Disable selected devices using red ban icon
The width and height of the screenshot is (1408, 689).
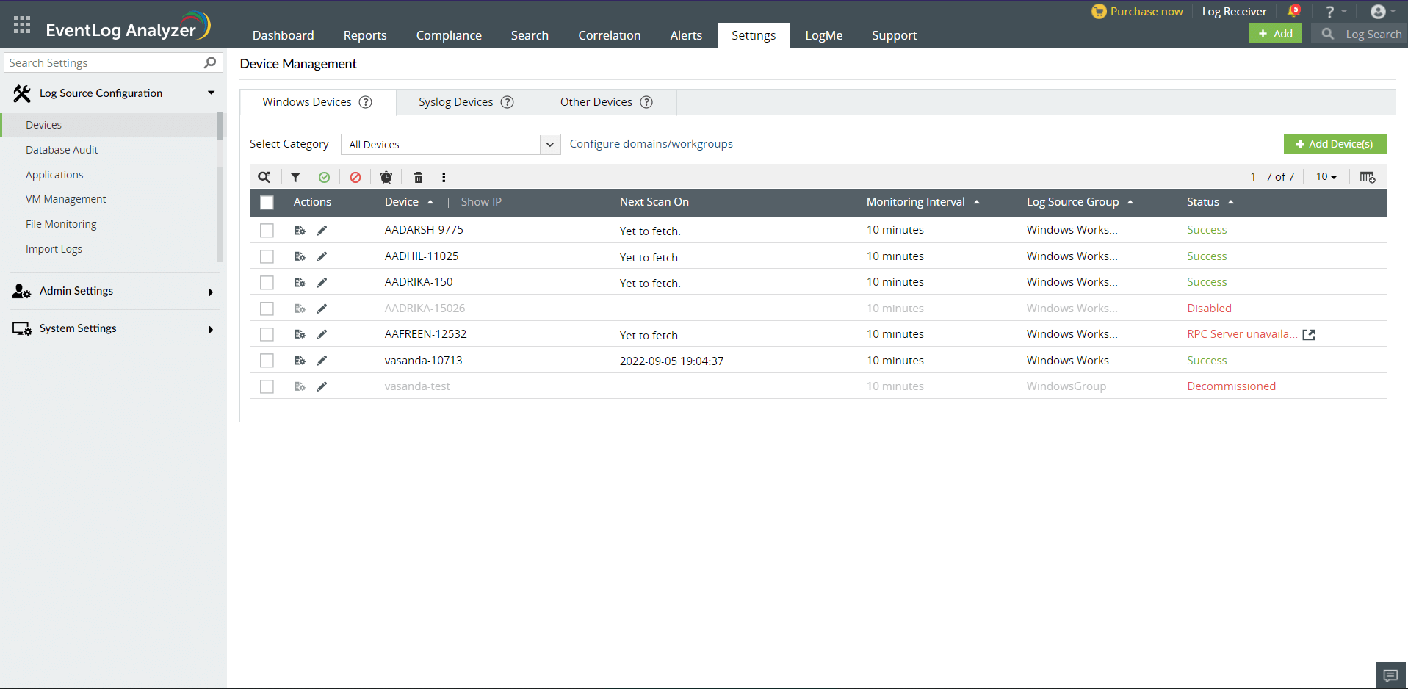click(x=355, y=177)
